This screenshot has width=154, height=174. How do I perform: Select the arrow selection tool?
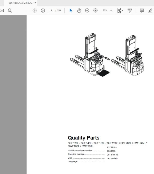point(71,11)
